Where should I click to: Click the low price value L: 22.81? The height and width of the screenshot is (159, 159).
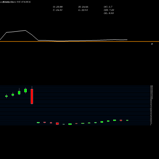point(83,10)
